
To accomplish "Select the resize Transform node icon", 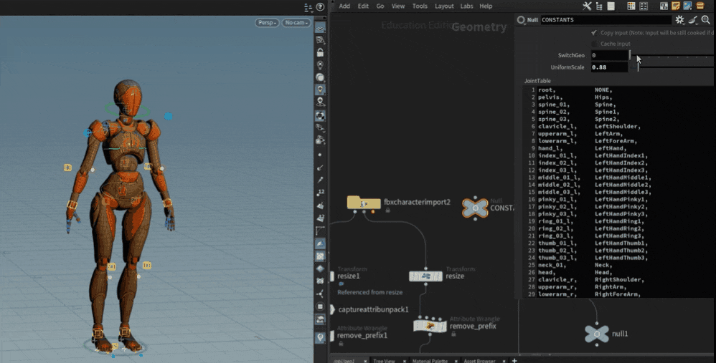I will [425, 276].
